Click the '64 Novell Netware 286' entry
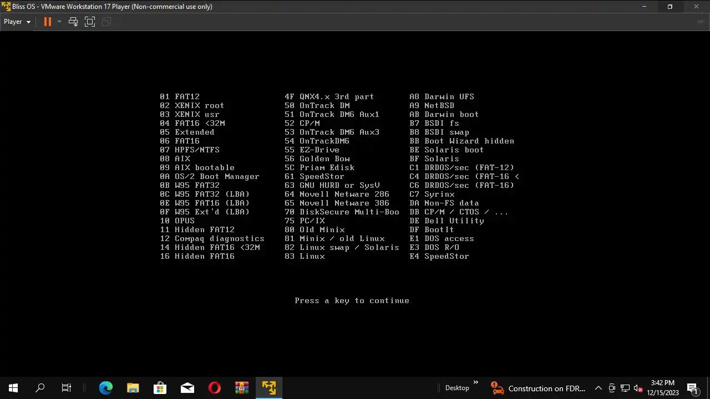Viewport: 710px width, 399px height. pos(337,194)
